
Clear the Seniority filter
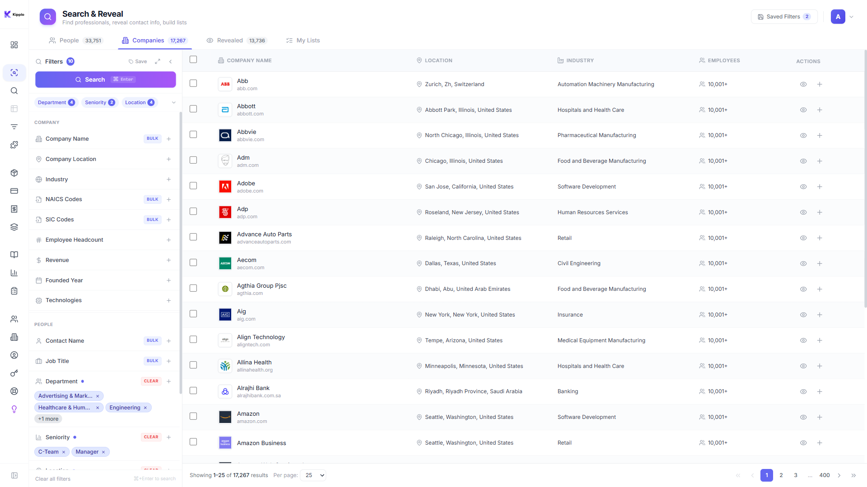(x=151, y=437)
